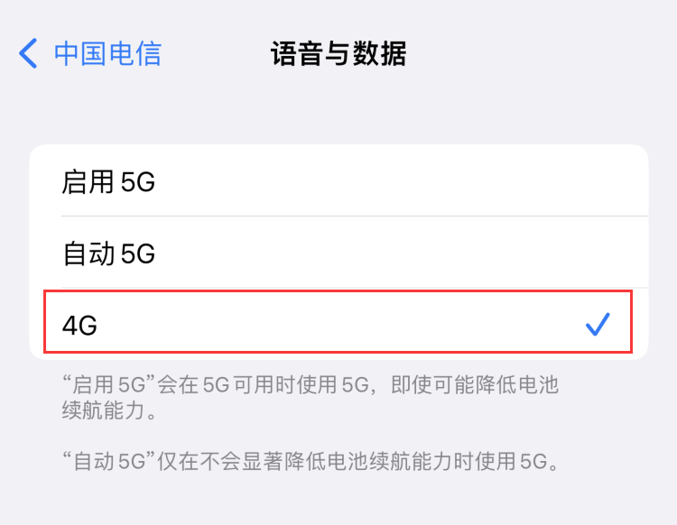Keep 4G selected via the checked row
The width and height of the screenshot is (677, 525).
pos(338,324)
